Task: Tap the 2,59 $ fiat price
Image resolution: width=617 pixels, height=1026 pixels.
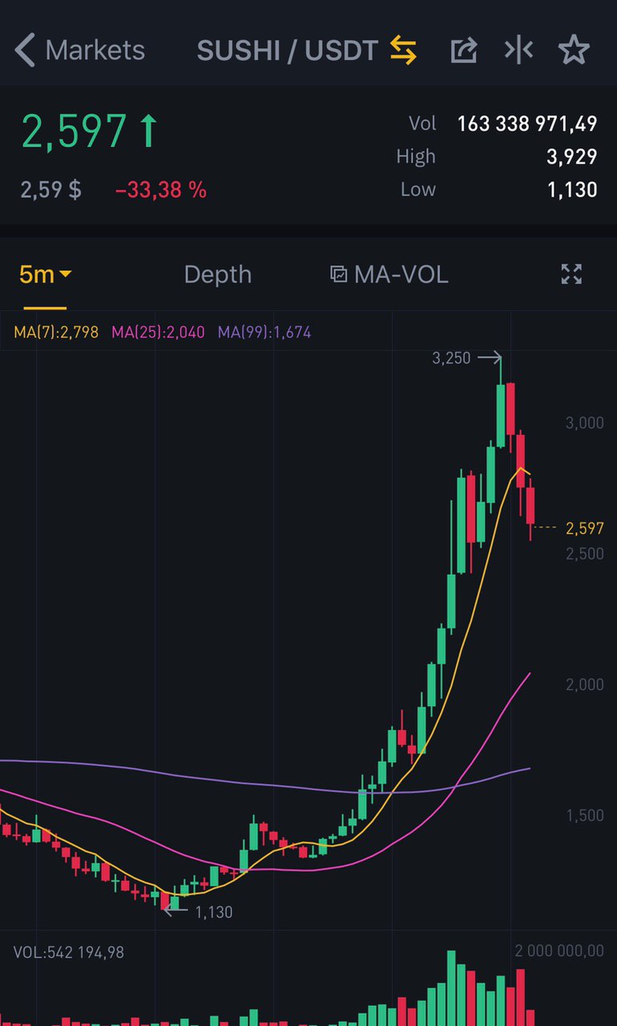Action: 50,190
